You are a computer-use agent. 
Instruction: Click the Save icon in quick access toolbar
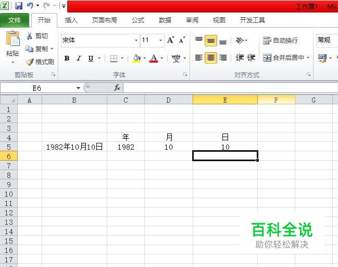pyautogui.click(x=19, y=6)
